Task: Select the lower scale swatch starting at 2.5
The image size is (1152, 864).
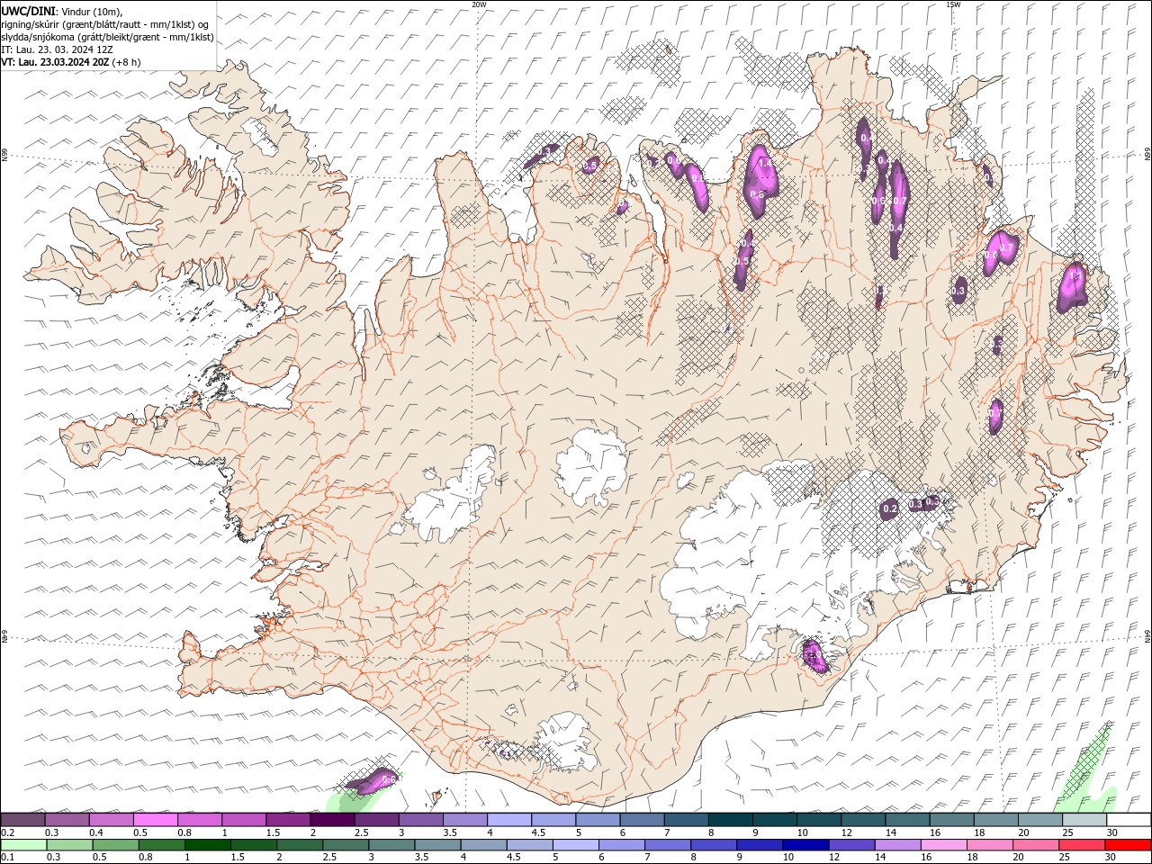Action: 346,845
